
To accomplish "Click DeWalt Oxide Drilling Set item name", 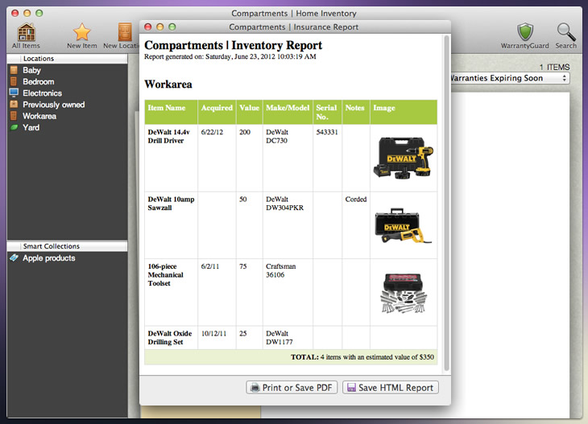I will (169, 337).
